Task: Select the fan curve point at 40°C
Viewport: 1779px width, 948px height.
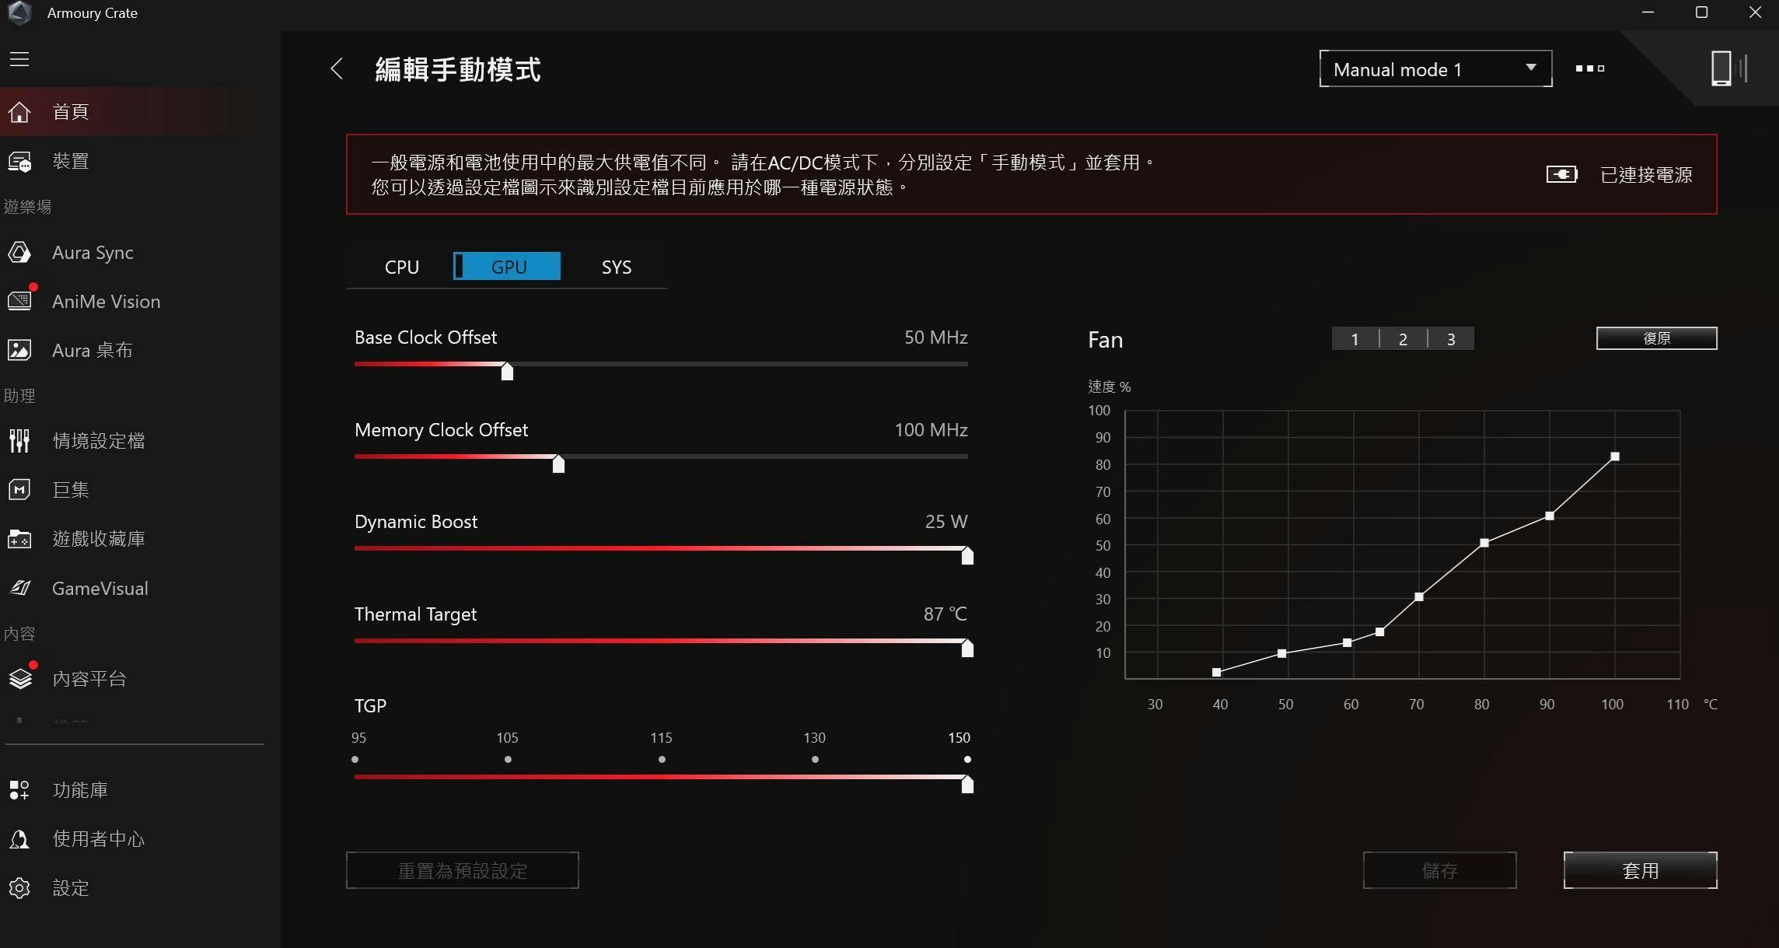Action: click(x=1217, y=673)
